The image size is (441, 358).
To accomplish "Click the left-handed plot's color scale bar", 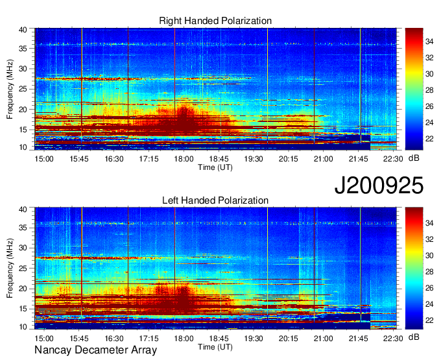I will 414,268.
